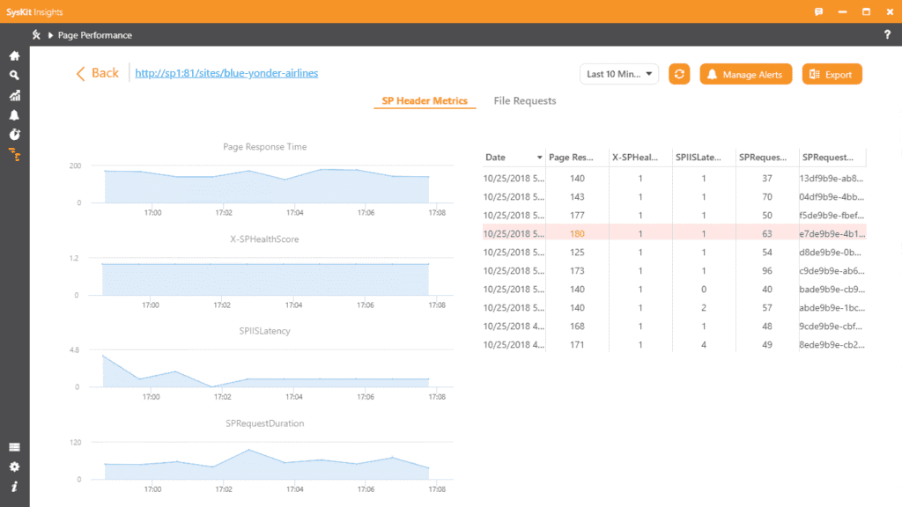Image resolution: width=902 pixels, height=507 pixels.
Task: Click the X-SPHealthScore chart title
Action: (x=264, y=239)
